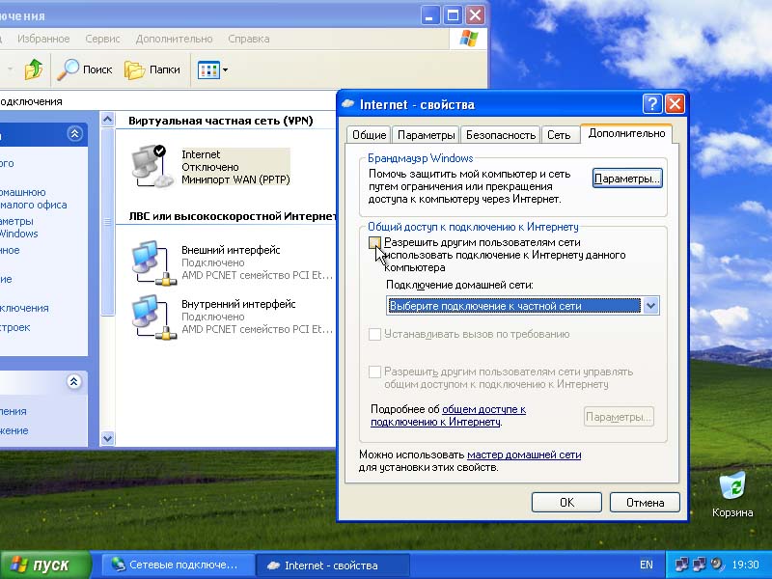Click the taskbar clock showing 19:30
Viewport: 772px width, 579px height.
click(x=745, y=565)
